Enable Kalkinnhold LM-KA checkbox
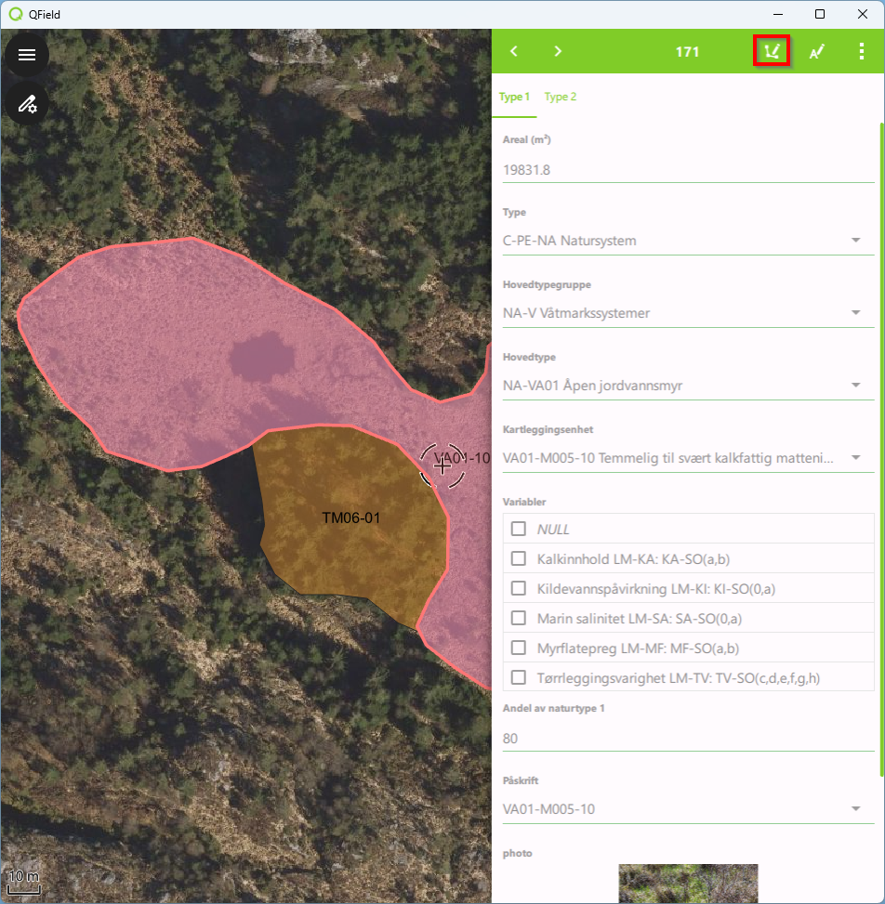Image resolution: width=885 pixels, height=904 pixels. pos(519,558)
